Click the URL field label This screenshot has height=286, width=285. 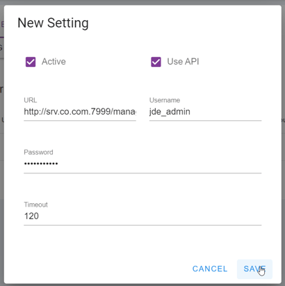pyautogui.click(x=31, y=100)
